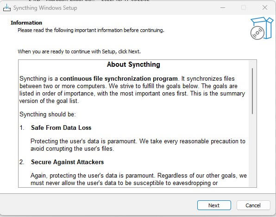Click the setup box and disc icon
Viewport: 276px width, 217px height.
click(x=262, y=28)
